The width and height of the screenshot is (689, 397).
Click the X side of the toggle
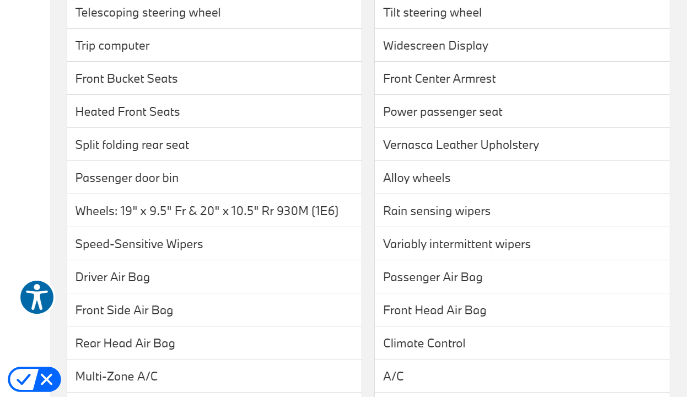[x=47, y=379]
